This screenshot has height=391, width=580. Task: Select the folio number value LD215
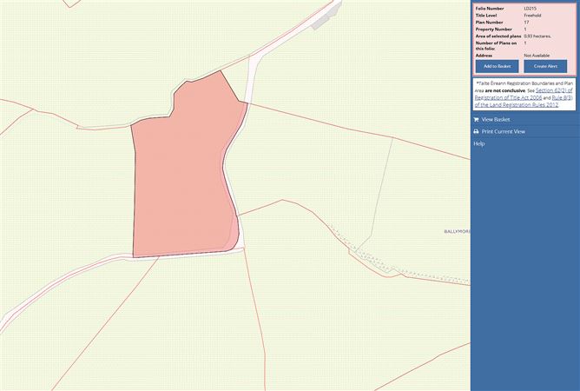pos(530,8)
